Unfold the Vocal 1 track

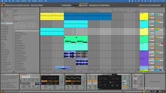tap(141, 51)
